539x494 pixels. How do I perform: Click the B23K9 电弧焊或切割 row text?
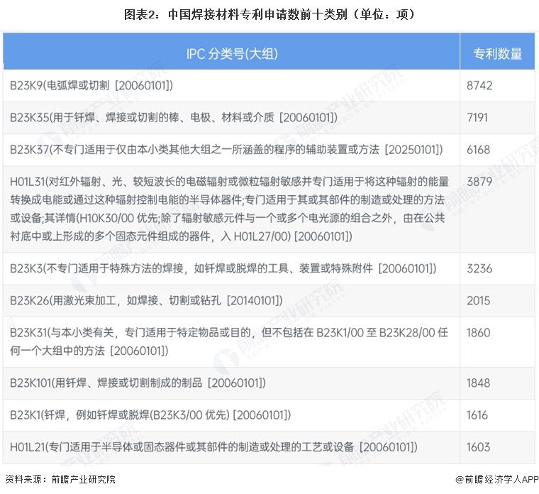(91, 85)
